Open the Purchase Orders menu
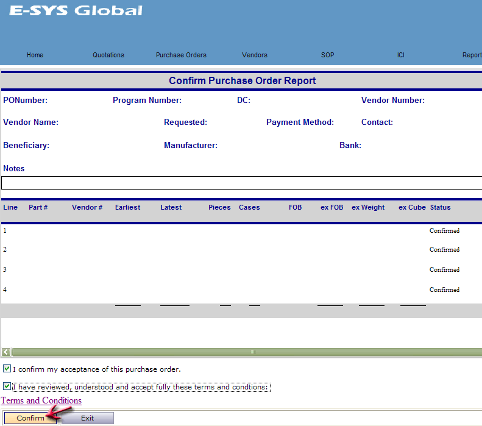This screenshot has height=426, width=482. 181,55
